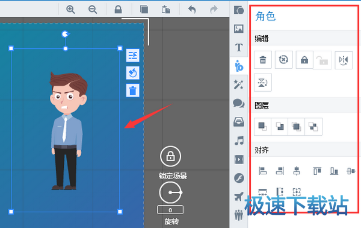Click the 图层 section header
Viewport: 361px width, 228px height.
point(262,106)
